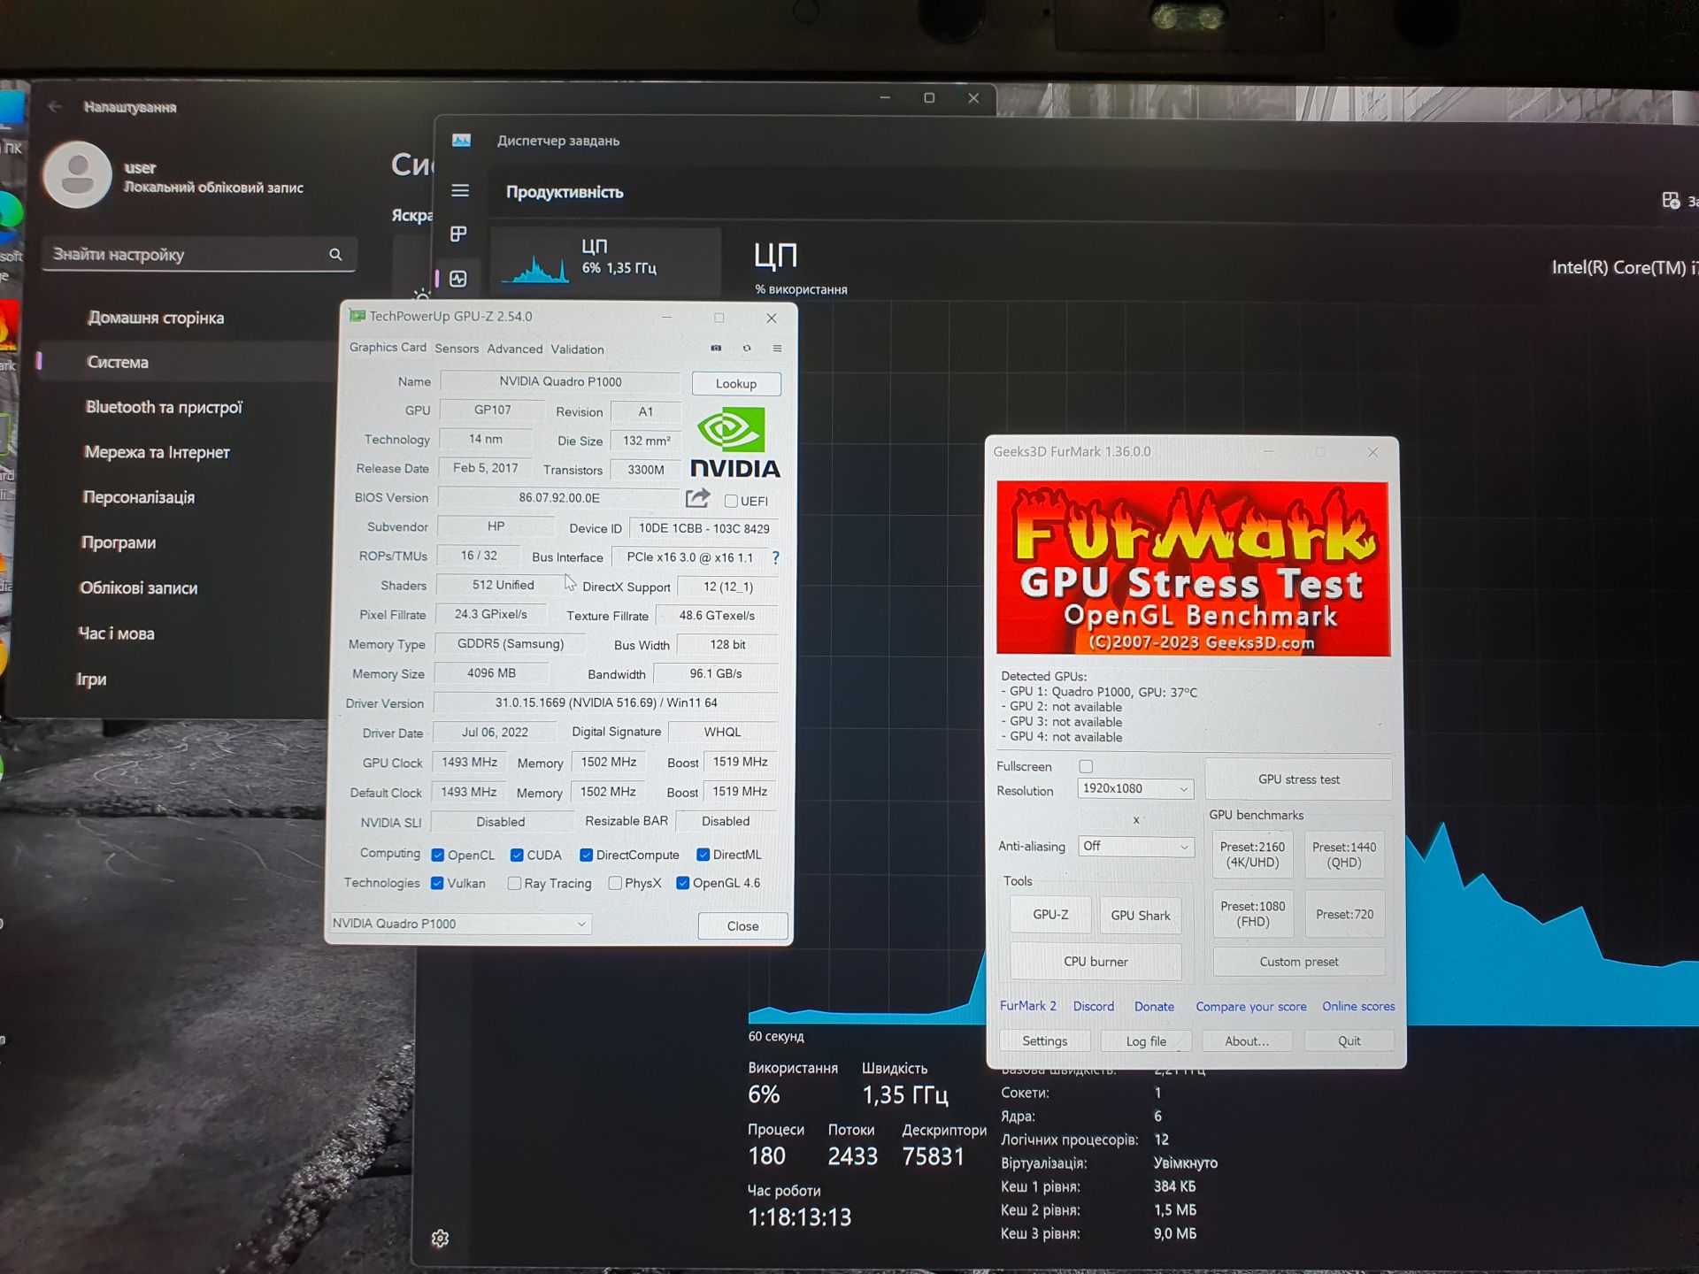Select the Task Manager Processes sidebar icon
The image size is (1699, 1274).
coord(458,234)
